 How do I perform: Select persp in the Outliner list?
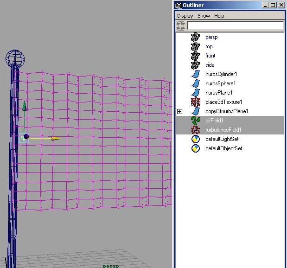[211, 37]
